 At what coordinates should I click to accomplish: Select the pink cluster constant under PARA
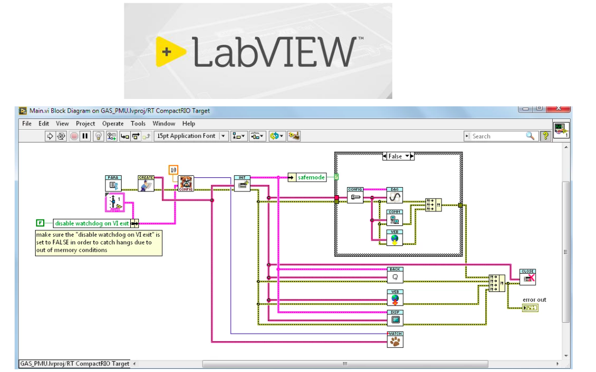pyautogui.click(x=115, y=202)
